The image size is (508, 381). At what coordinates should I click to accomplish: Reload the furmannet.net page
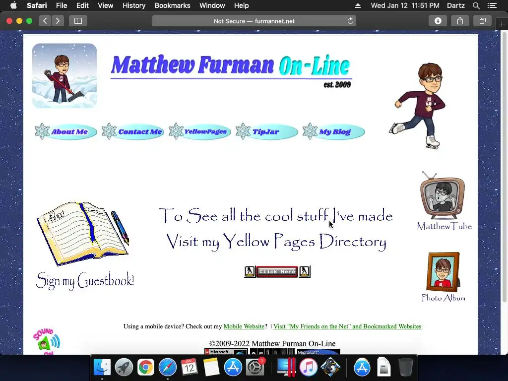350,21
